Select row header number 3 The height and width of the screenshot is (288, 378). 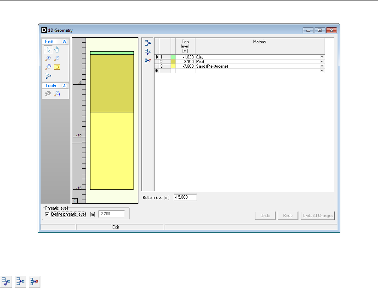165,66
